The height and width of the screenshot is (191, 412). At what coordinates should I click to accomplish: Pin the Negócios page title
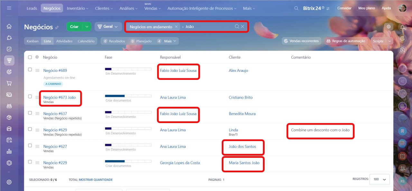[x=57, y=27]
